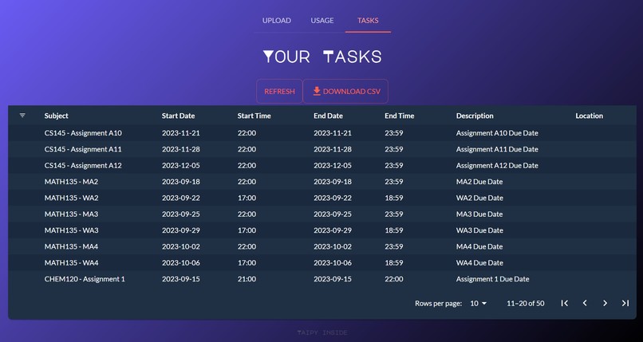Select CS145 - Assignment A12 cell
643x342 pixels.
tap(83, 166)
